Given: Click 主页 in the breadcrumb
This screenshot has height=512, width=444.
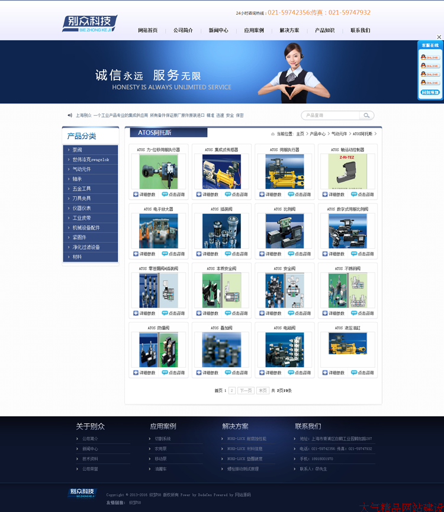Looking at the screenshot, I should [x=300, y=134].
